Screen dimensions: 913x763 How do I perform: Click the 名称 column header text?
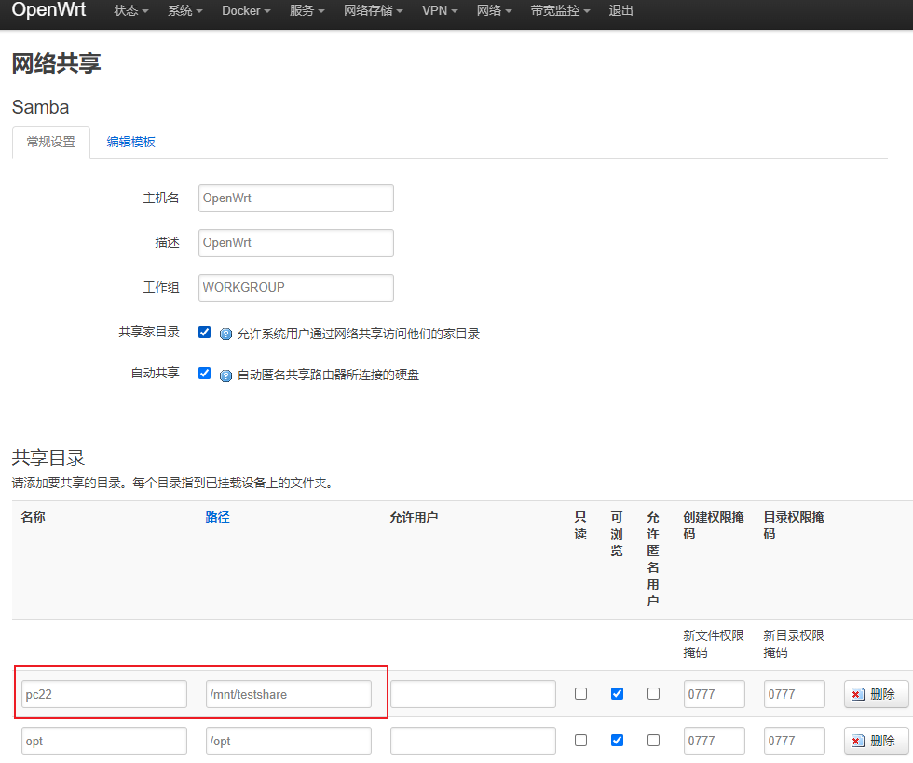pos(34,517)
